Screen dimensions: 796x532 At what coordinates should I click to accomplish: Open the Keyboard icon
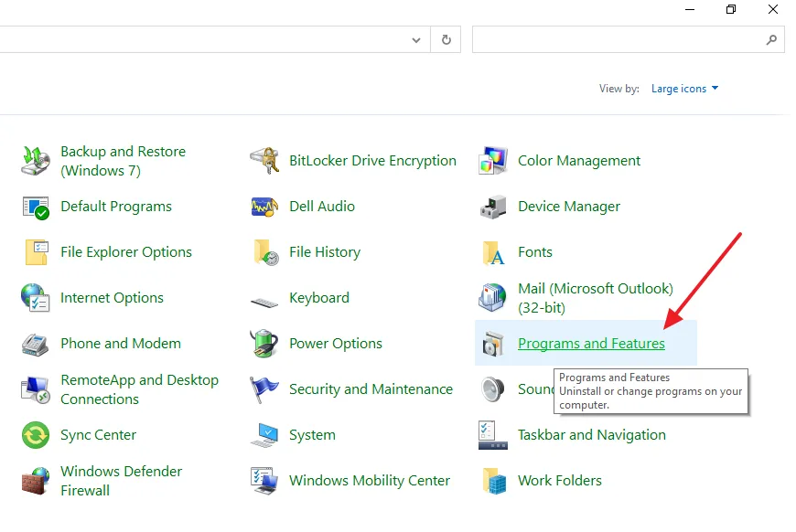coord(264,303)
